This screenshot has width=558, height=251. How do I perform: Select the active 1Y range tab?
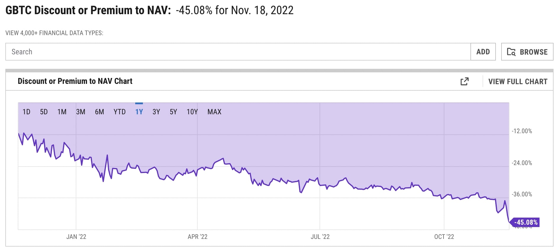139,112
